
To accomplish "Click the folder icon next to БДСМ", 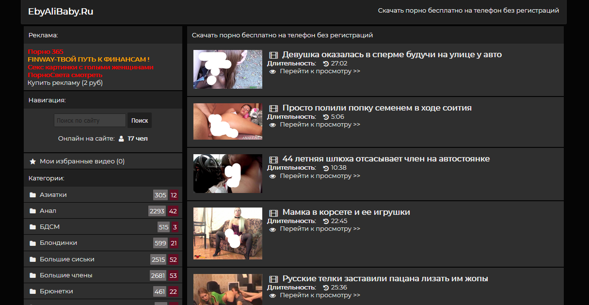I will click(33, 227).
